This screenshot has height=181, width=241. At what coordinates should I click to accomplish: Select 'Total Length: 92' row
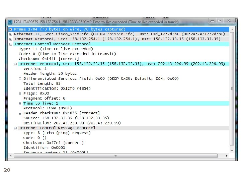42,83
